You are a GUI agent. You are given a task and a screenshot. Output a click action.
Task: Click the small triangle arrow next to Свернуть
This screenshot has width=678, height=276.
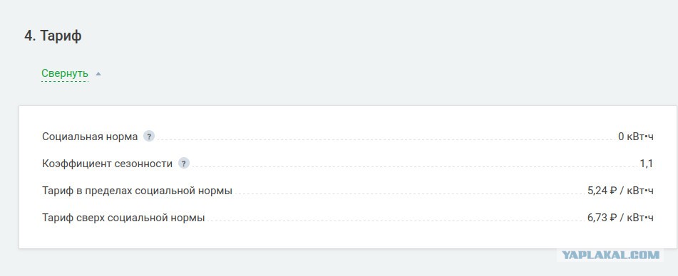(x=98, y=74)
